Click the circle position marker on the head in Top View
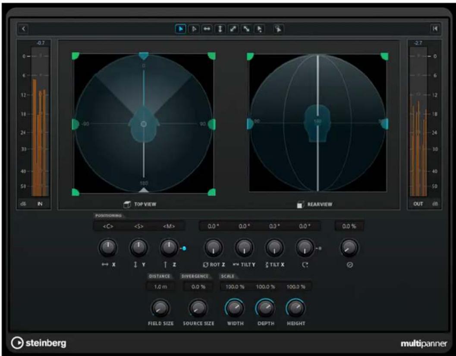The height and width of the screenshot is (356, 456). point(144,124)
